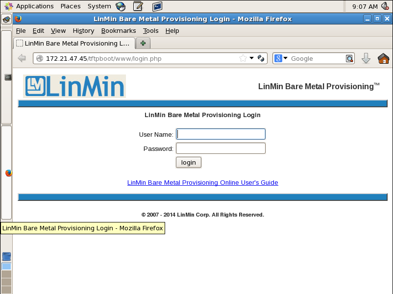Screen dimensions: 393x294
Task: Close the Firefox window
Action: [x=387, y=19]
